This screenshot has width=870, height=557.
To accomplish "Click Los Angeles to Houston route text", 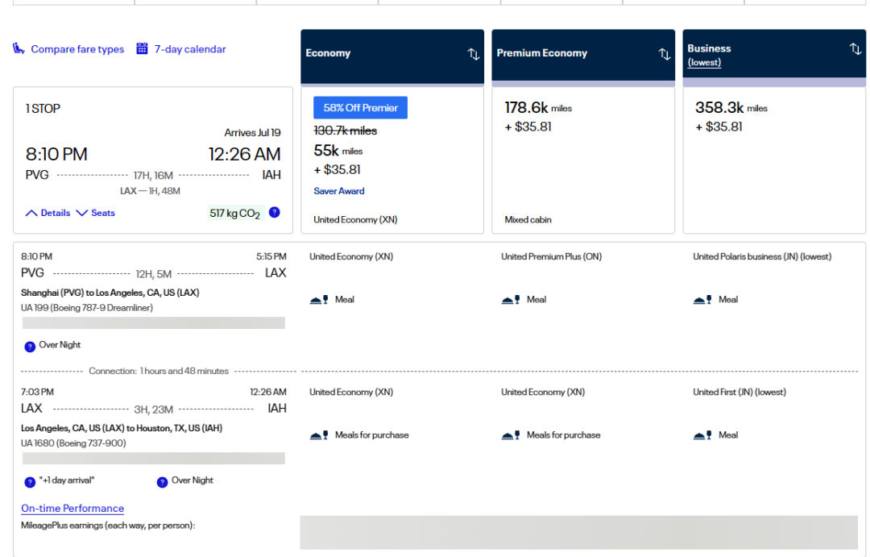I will (x=122, y=428).
